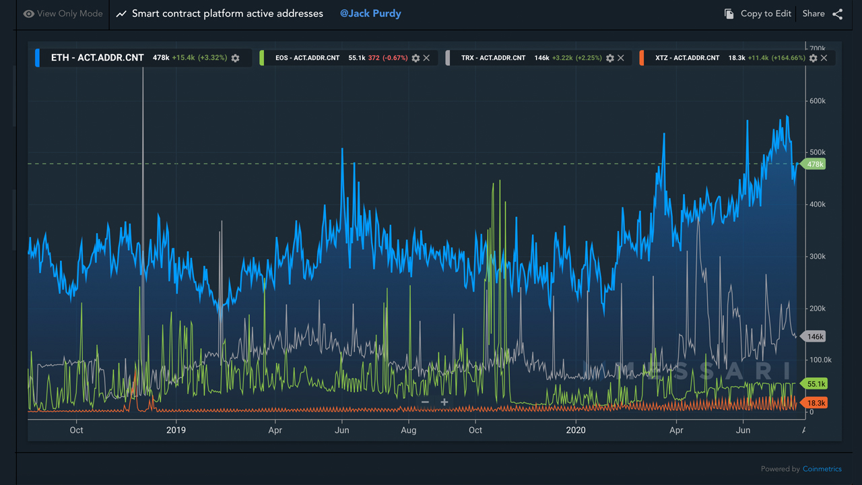This screenshot has width=862, height=485.
Task: Select the EOS - ACT.ADDR.CNT legend label
Action: 308,58
